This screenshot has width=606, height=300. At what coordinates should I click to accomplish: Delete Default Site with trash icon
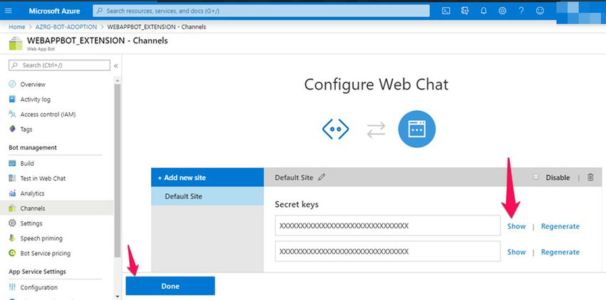pyautogui.click(x=590, y=177)
